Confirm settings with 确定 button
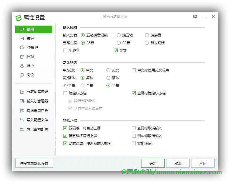Image resolution: width=230 pixels, height=183 pixels. tap(153, 163)
